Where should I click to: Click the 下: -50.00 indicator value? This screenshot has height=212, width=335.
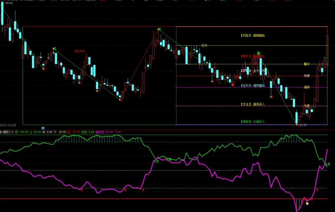click(x=60, y=132)
